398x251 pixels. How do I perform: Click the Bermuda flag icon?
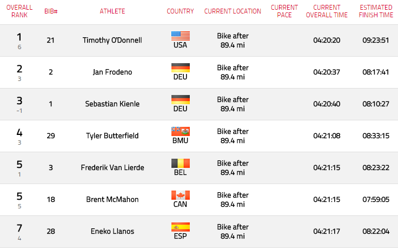(181, 132)
